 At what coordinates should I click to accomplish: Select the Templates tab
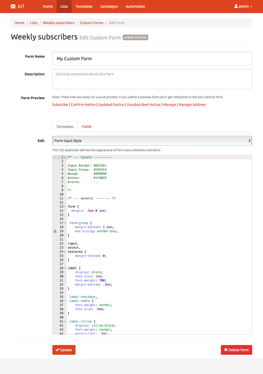click(x=65, y=127)
